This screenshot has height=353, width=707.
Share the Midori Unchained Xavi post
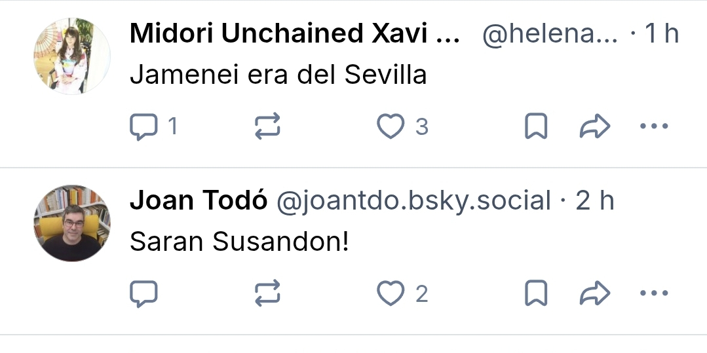coord(594,127)
